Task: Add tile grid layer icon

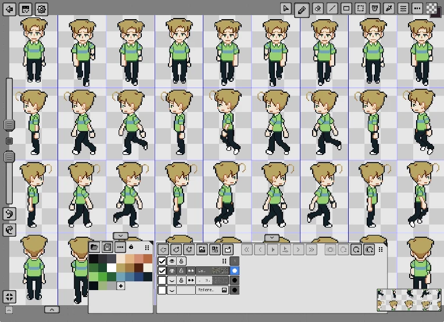Action: click(x=215, y=249)
